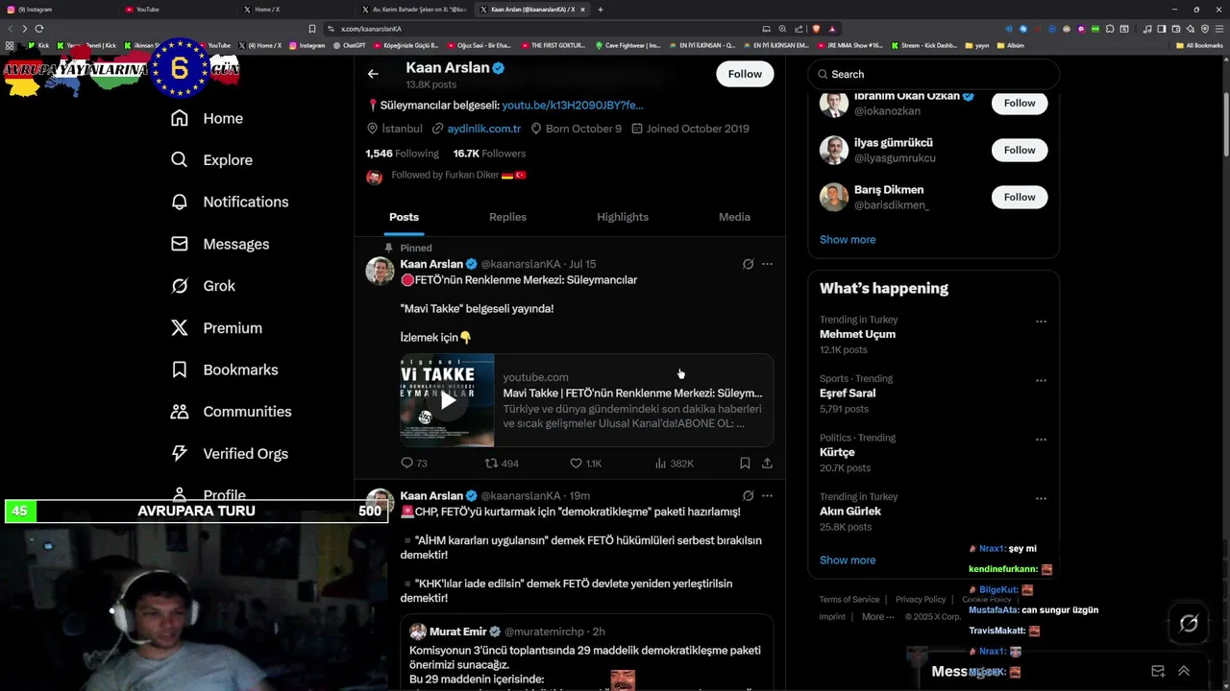Screen dimensions: 1230x691
Task: Open options for Eşref Saral trend
Action: point(1041,380)
